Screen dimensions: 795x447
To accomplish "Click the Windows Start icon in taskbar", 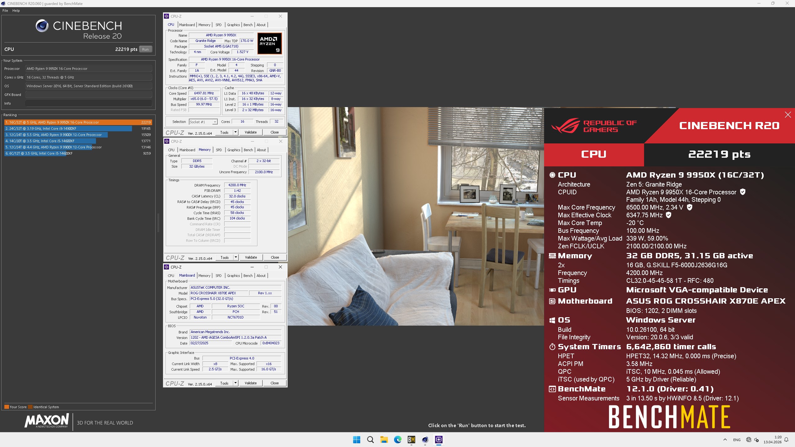I will click(357, 440).
